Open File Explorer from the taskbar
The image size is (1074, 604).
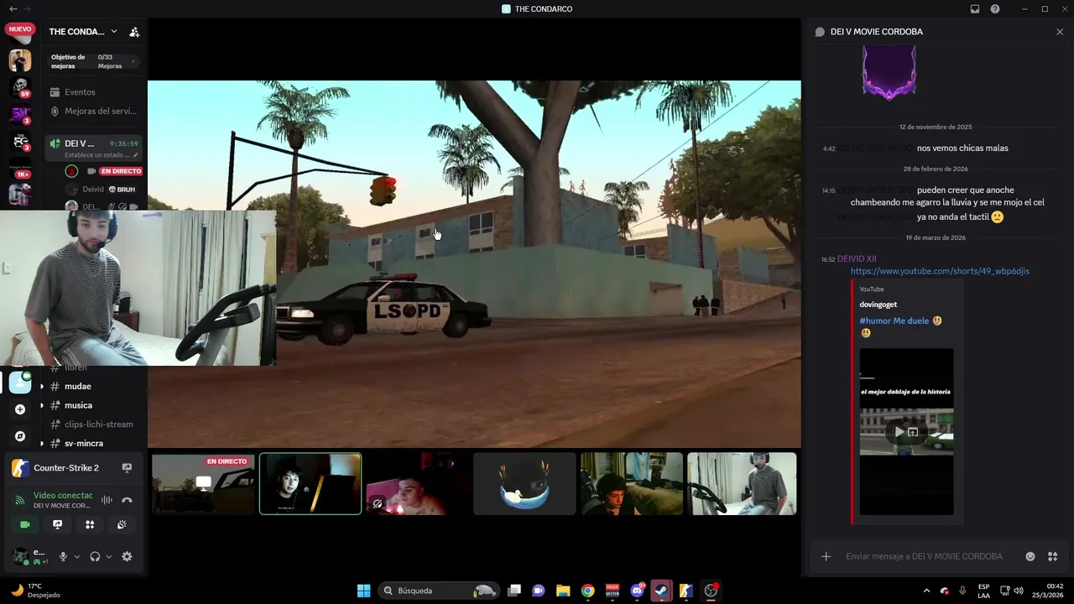(x=563, y=591)
